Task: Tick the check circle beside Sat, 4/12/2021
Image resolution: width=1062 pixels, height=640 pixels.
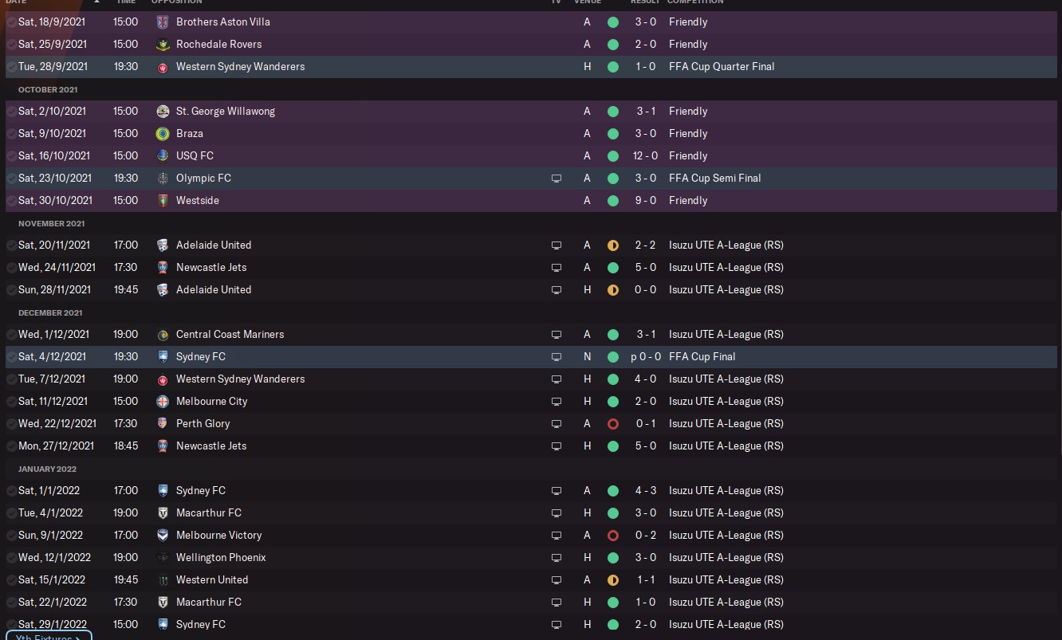Action: click(x=11, y=357)
